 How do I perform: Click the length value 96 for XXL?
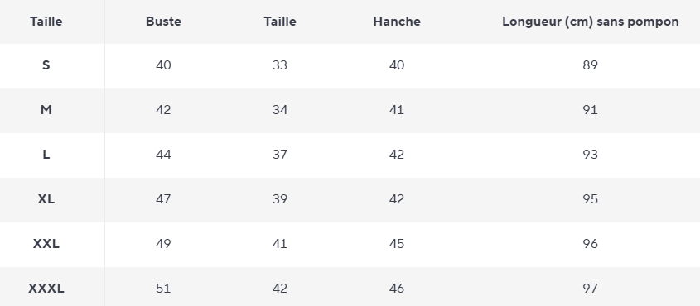click(590, 244)
